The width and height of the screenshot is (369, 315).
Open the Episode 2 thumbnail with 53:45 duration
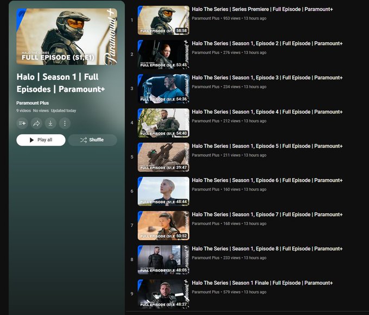pos(163,54)
